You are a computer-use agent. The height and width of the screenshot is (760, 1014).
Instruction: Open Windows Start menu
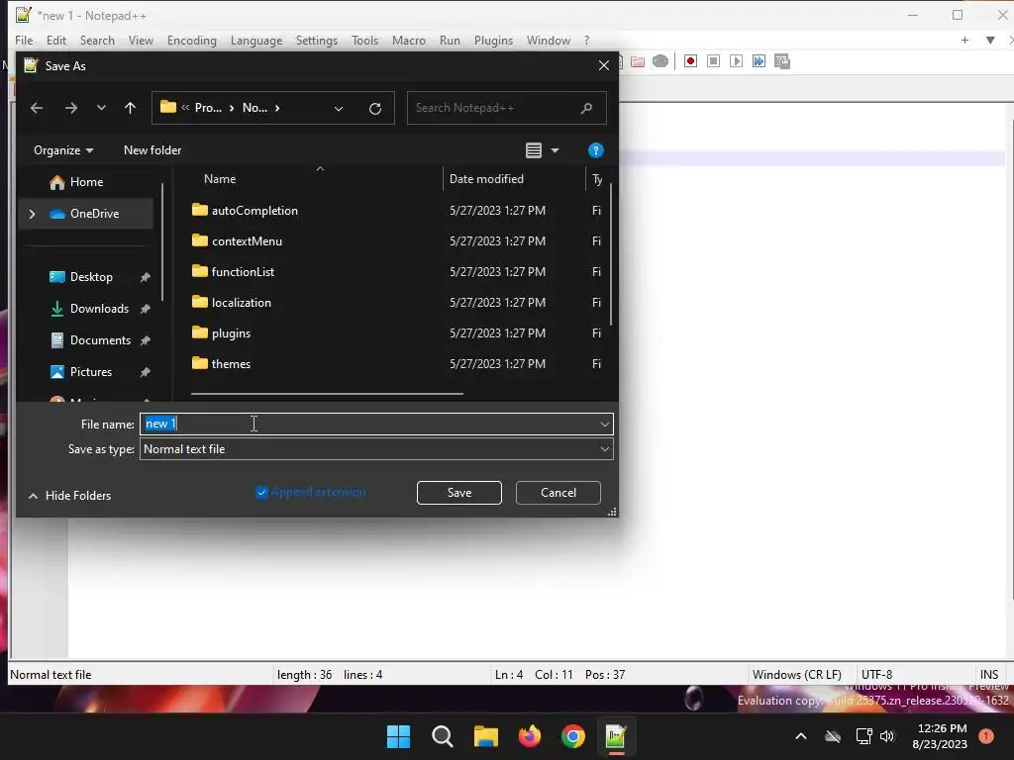(398, 736)
